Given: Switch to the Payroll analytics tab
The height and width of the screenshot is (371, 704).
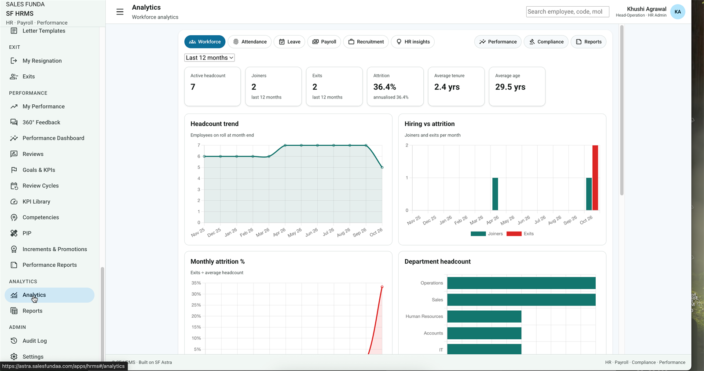Looking at the screenshot, I should point(324,42).
